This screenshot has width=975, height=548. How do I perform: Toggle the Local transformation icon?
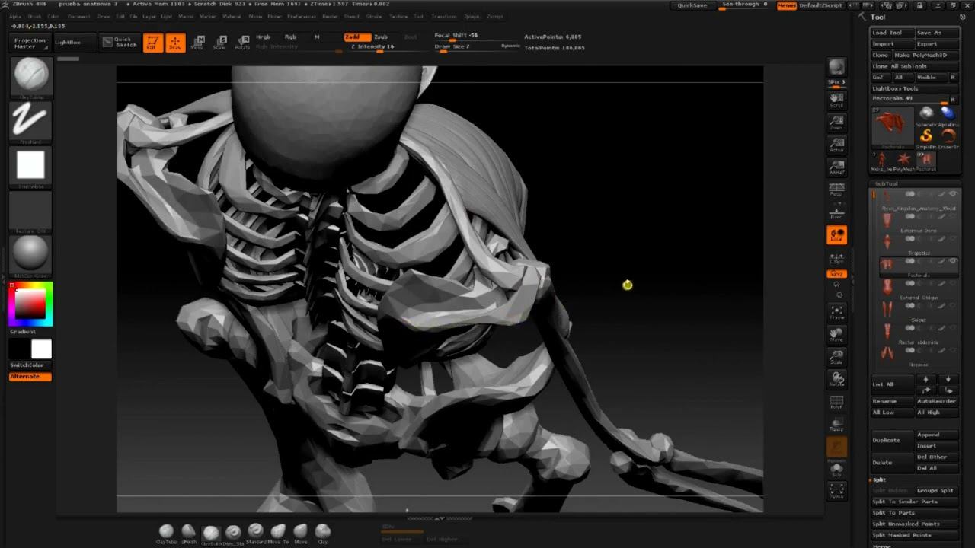tap(836, 235)
